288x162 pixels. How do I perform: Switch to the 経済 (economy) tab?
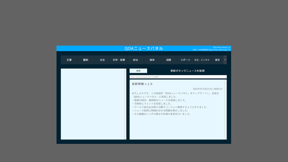pyautogui.click(x=152, y=60)
